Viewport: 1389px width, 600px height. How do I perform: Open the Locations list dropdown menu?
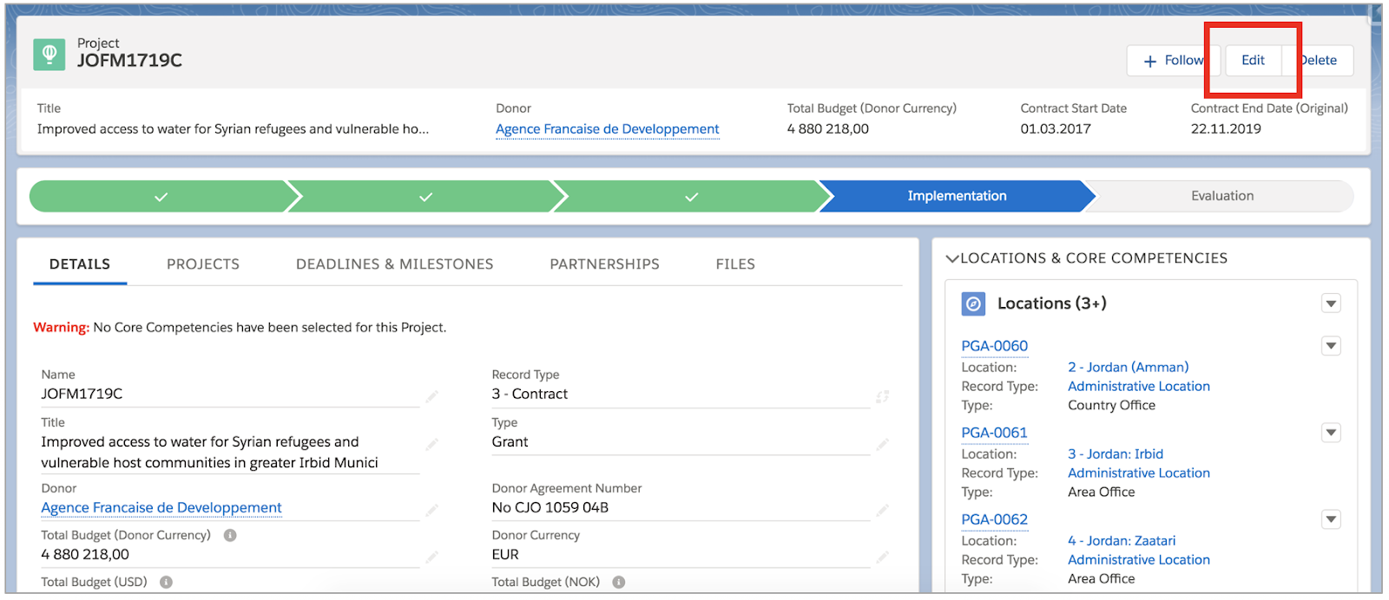tap(1331, 303)
